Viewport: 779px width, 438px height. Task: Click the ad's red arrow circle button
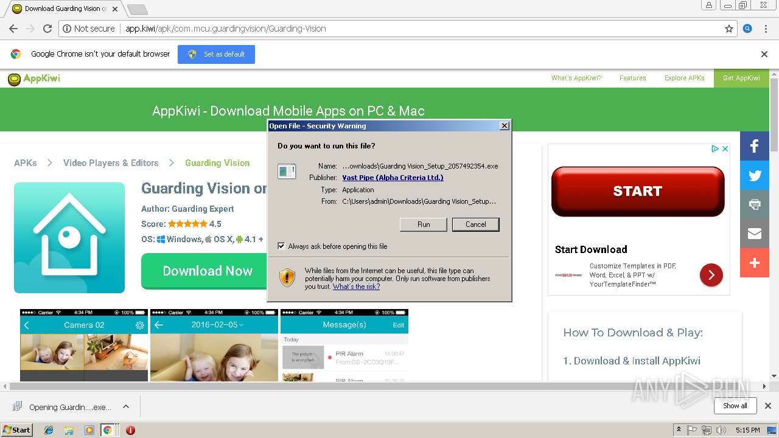point(711,275)
